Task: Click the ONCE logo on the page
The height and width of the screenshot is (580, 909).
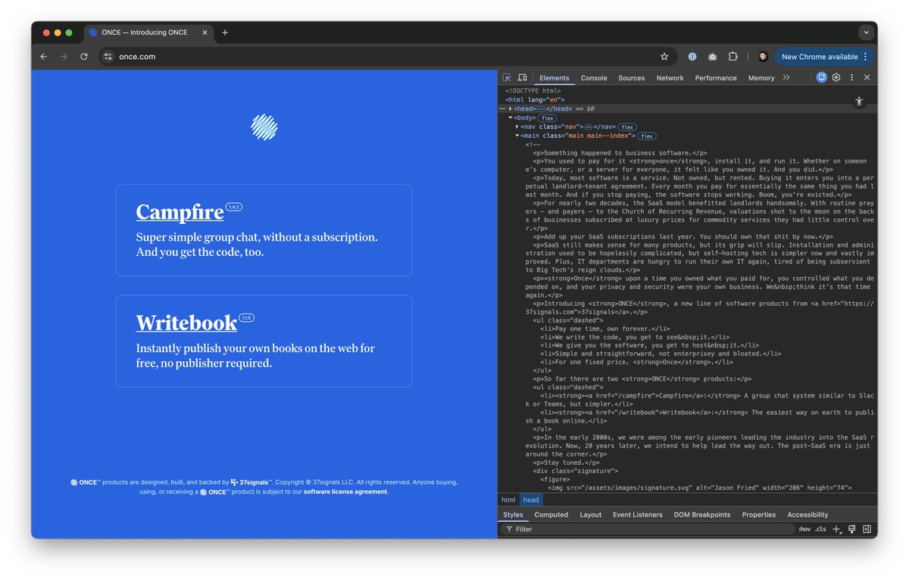Action: 264,127
